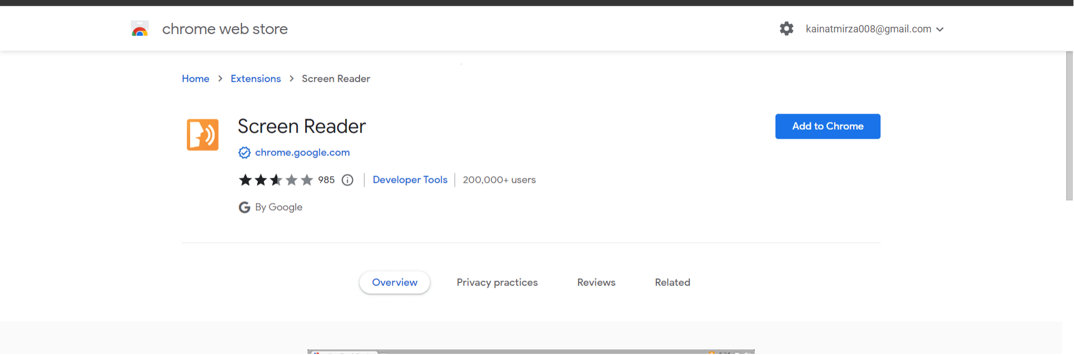Click the By Google text
Screen dimensions: 1074x355
pyautogui.click(x=278, y=207)
